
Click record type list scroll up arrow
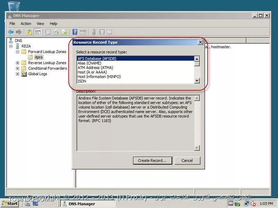197,59
